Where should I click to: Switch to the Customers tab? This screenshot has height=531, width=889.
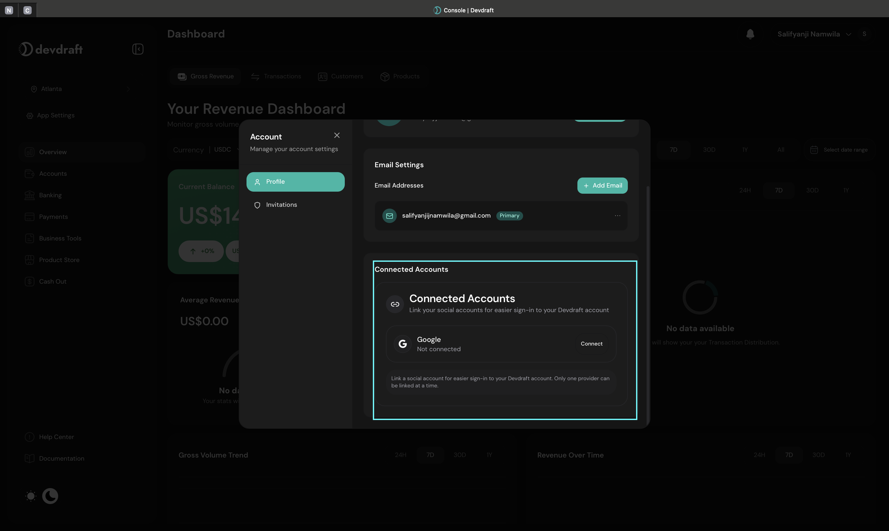[x=340, y=76]
